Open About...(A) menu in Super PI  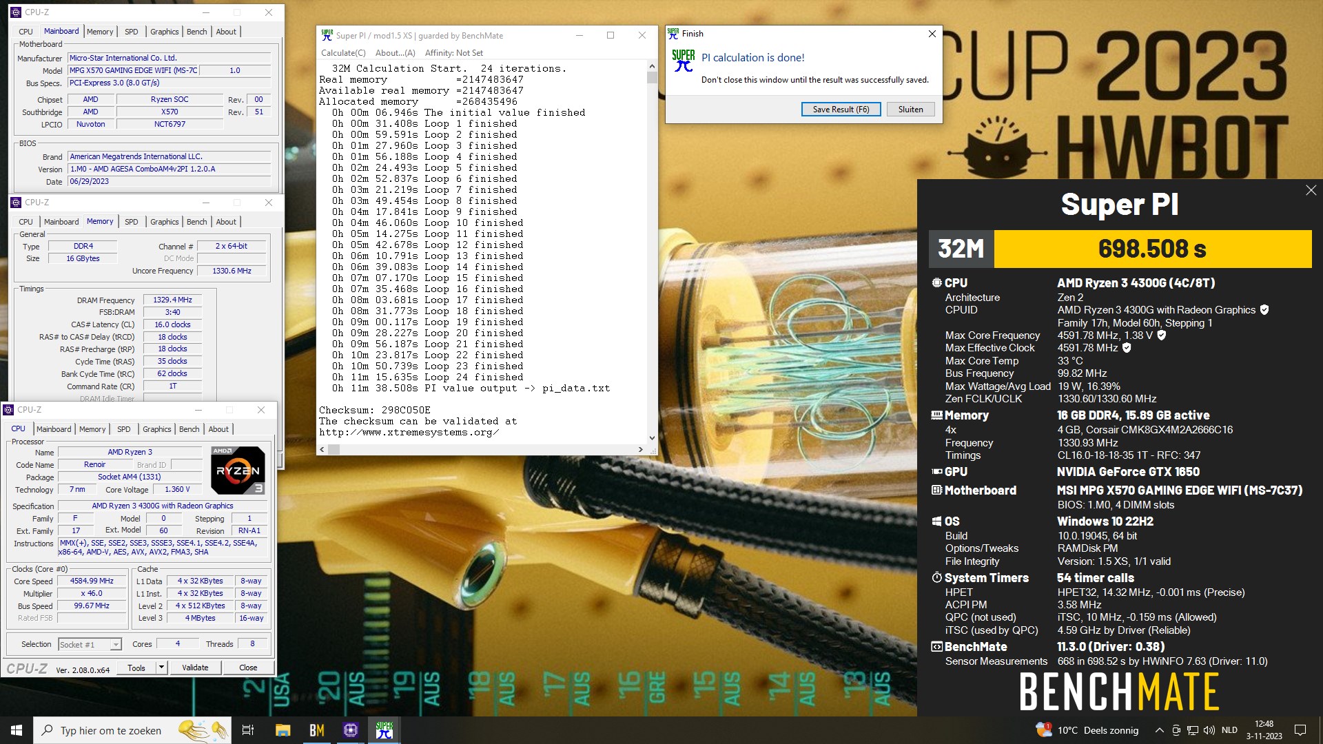point(395,53)
